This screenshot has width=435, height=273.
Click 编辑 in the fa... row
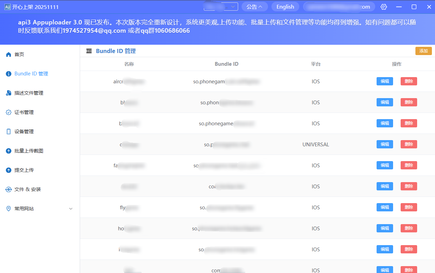coord(385,165)
